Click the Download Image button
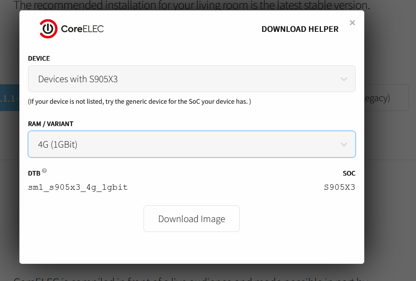The image size is (416, 281). tap(191, 219)
